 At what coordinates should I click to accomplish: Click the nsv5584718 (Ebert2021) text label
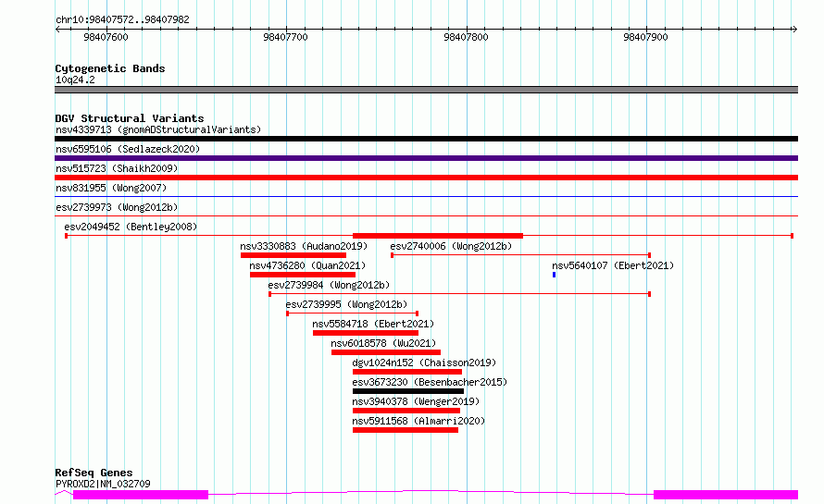coord(373,324)
